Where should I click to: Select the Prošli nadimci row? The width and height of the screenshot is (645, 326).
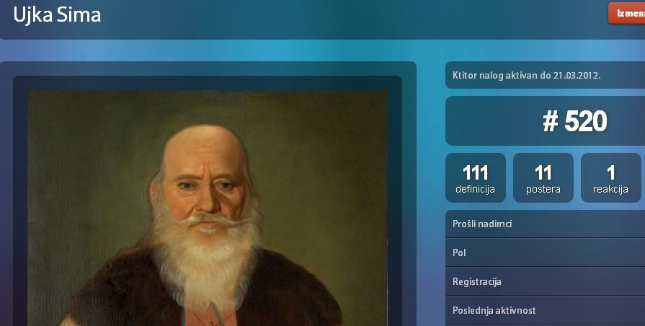(x=545, y=224)
